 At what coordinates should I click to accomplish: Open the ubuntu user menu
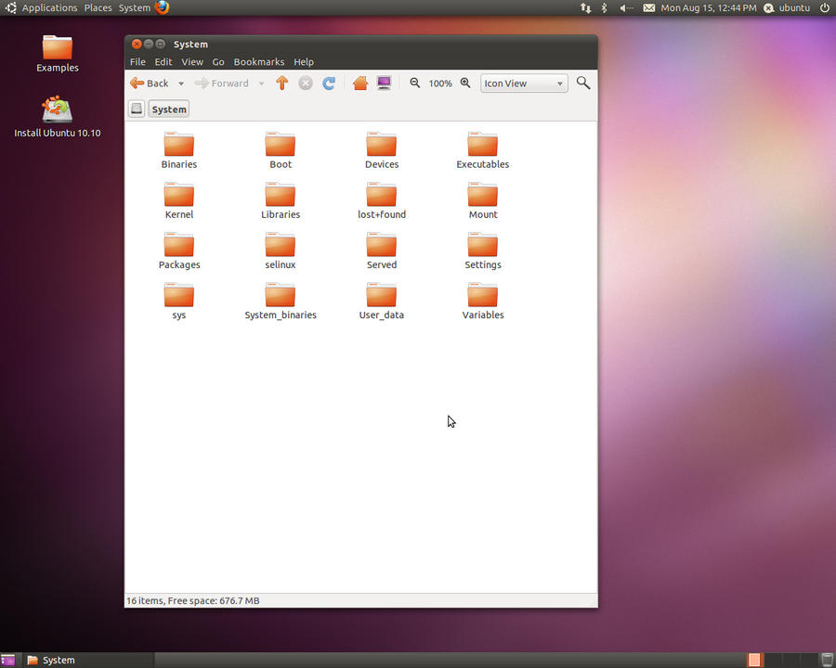pos(787,8)
